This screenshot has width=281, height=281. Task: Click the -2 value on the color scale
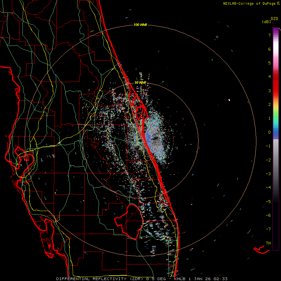click(268, 160)
